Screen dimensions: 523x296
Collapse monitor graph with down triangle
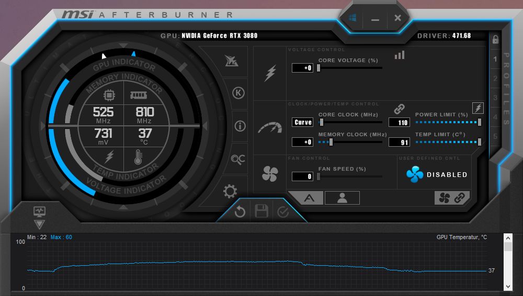click(39, 224)
